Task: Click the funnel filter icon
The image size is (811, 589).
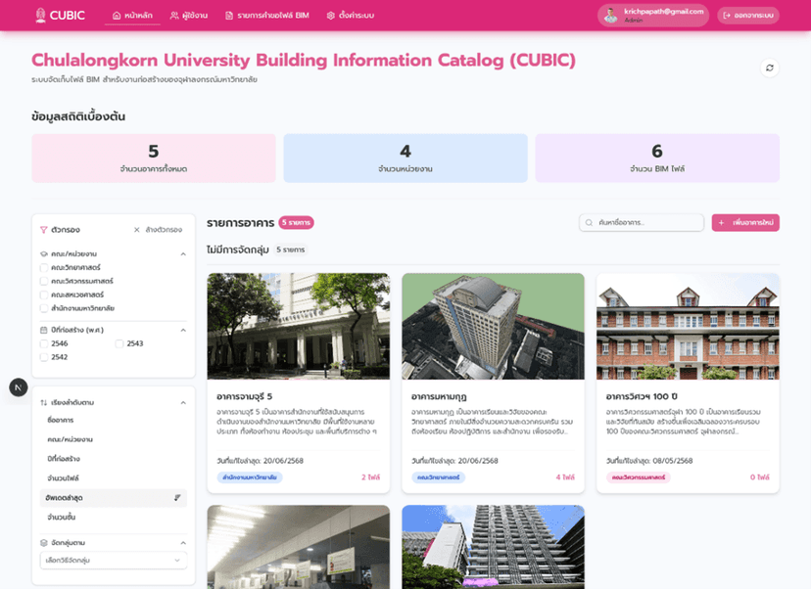Action: [x=43, y=230]
